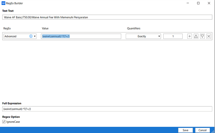Select the Full Expression text box
215x133 pixels.
107,109
